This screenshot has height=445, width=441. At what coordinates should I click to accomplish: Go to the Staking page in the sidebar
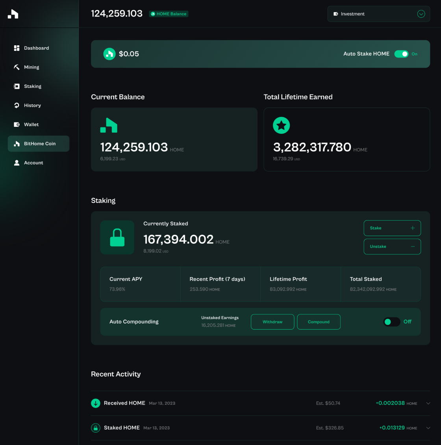click(33, 86)
